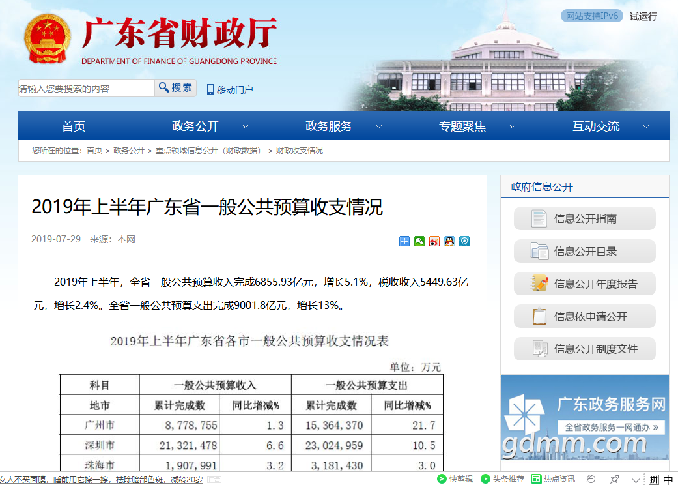
Task: Expand the 政务公开 dropdown chevron
Action: [x=246, y=126]
